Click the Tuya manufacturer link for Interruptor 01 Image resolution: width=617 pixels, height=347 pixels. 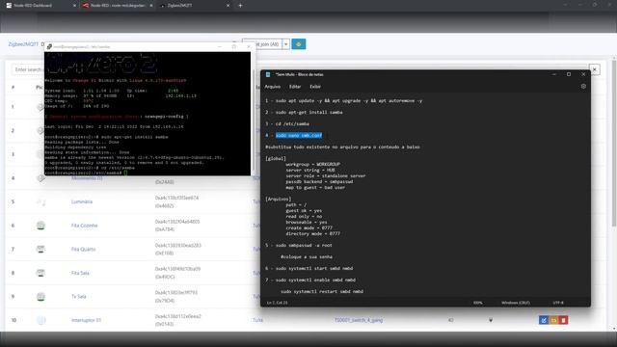pos(257,320)
